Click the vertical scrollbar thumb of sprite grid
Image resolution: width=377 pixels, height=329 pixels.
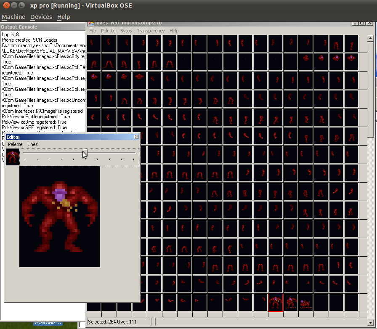point(371,88)
